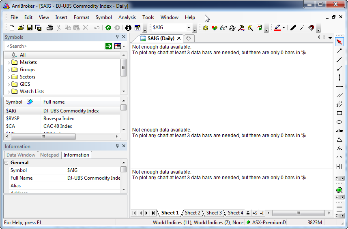
Task: Toggle the red magnet snap icon
Action: pyautogui.click(x=311, y=28)
